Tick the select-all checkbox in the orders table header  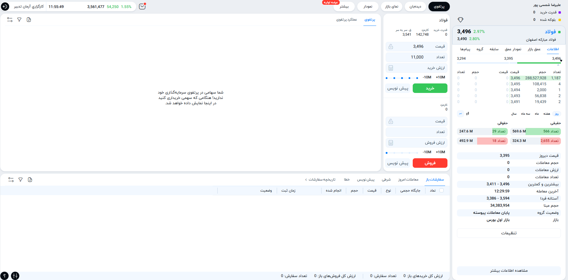click(x=442, y=190)
